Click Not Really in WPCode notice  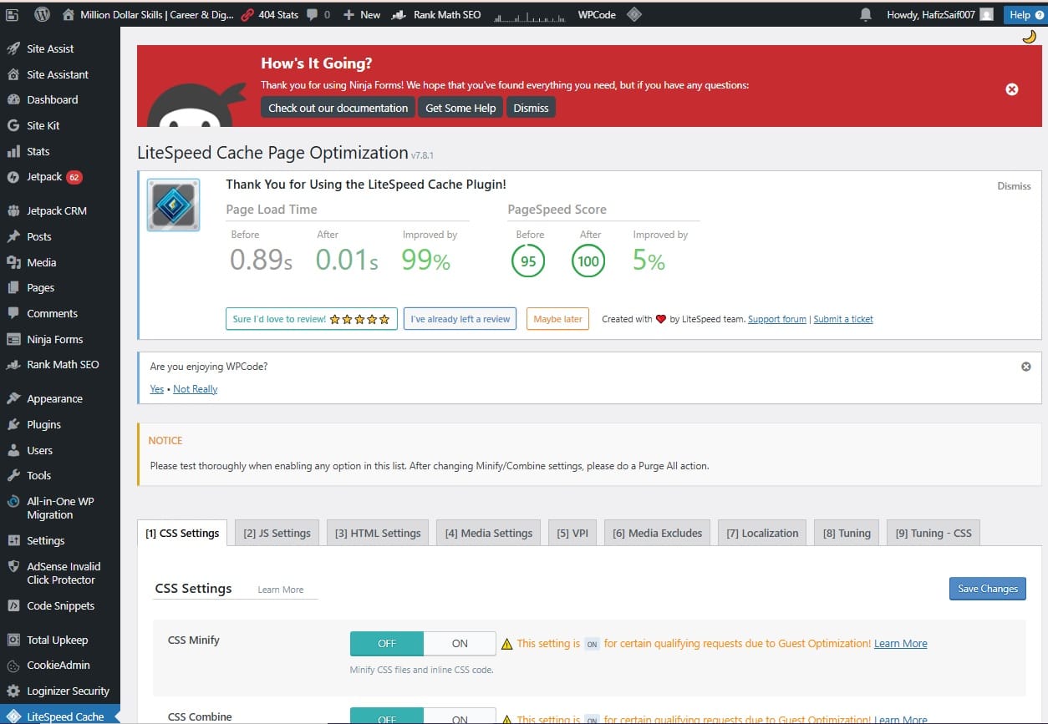195,389
